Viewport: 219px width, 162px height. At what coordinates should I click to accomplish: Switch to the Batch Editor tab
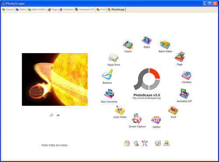(37, 10)
